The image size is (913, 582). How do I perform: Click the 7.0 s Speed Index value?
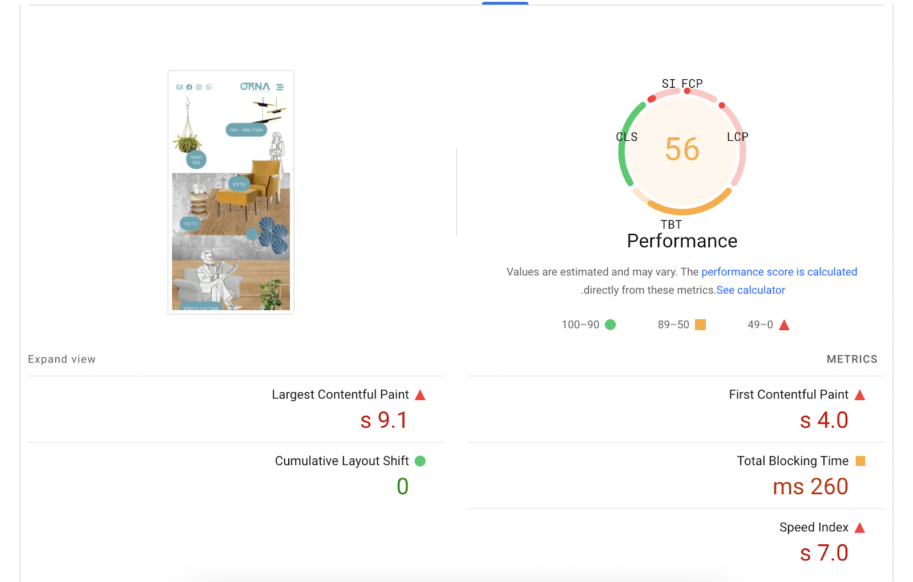(x=824, y=553)
